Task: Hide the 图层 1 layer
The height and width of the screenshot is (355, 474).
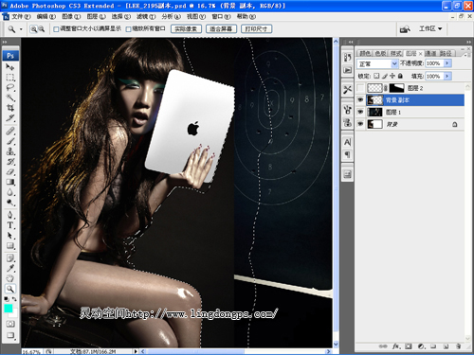Action: click(360, 112)
